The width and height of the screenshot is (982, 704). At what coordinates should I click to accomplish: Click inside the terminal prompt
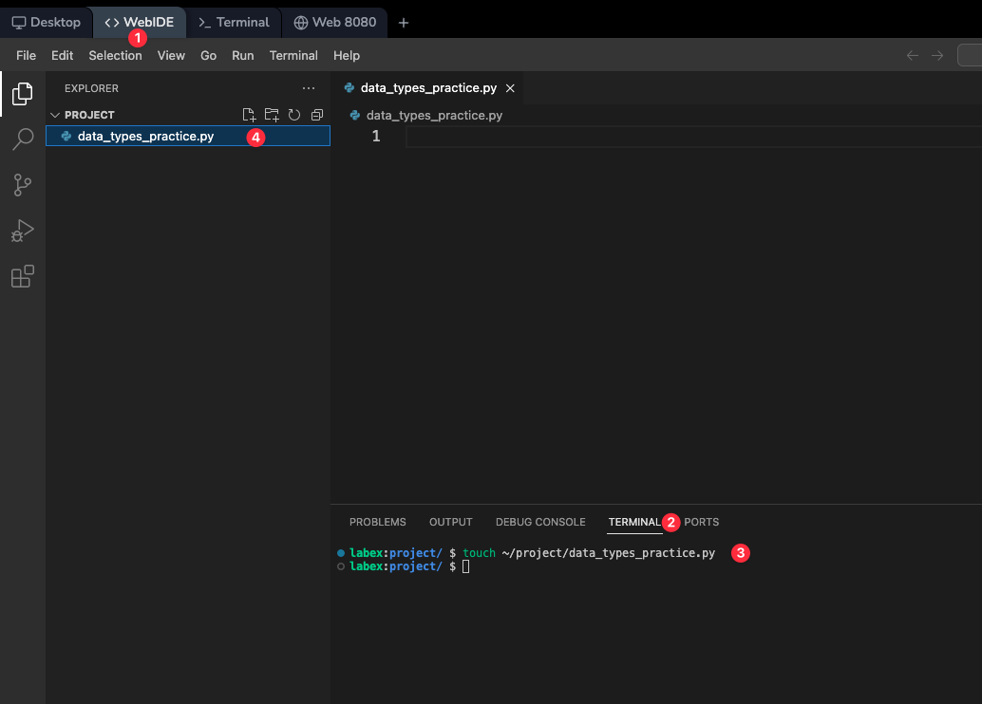point(570,566)
